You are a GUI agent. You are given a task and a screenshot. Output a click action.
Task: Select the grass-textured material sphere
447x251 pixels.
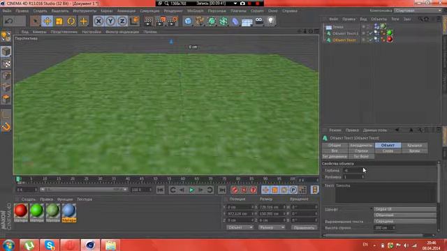pyautogui.click(x=53, y=211)
